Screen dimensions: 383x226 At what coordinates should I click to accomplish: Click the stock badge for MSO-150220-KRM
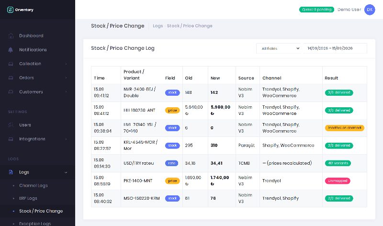(x=172, y=198)
